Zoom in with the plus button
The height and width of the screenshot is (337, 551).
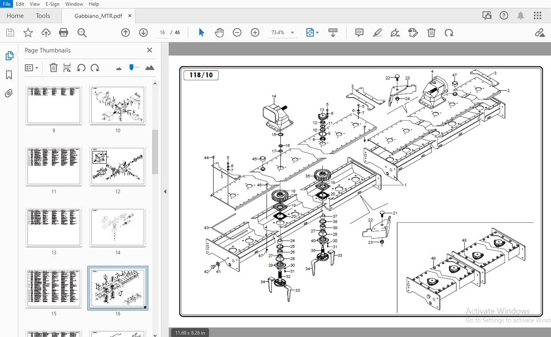coord(255,33)
